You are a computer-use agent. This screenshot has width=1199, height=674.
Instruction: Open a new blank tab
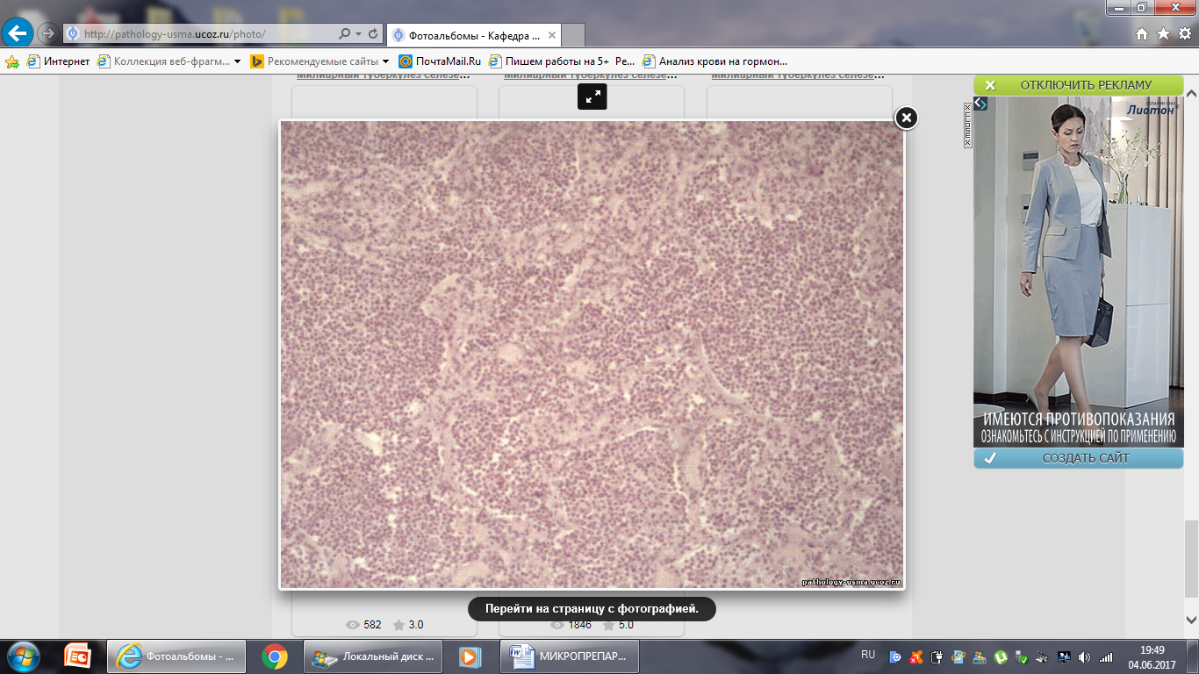click(573, 36)
